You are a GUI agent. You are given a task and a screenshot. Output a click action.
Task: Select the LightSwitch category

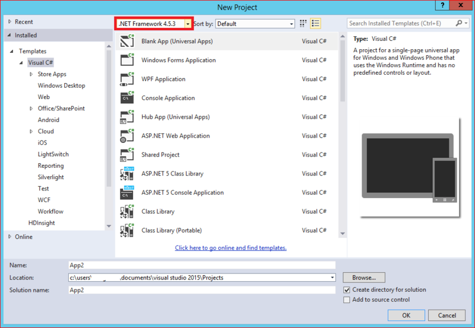coord(53,154)
